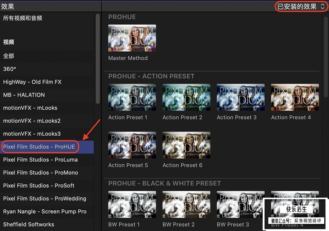Screen dimensions: 329x231
Task: Click the Action Preset 2 thumbnail
Action: (x=186, y=97)
